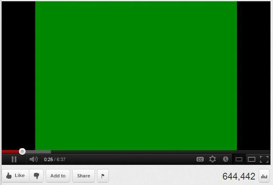Open the Share options
The height and width of the screenshot is (185, 273).
pos(84,176)
